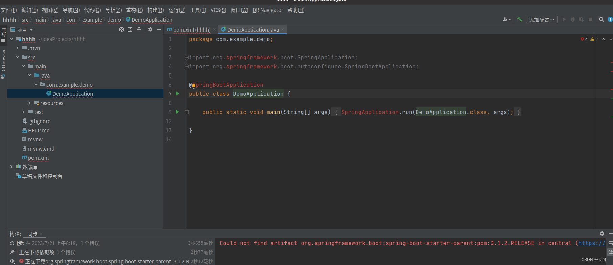Viewport: 613px width, 265px height.
Task: Select the mvnw file
Action: (35, 139)
